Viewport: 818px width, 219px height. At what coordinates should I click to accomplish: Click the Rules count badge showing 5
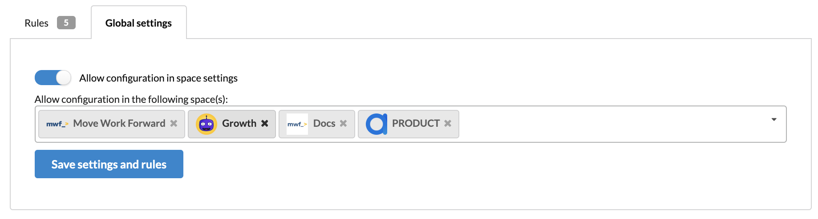coord(66,23)
